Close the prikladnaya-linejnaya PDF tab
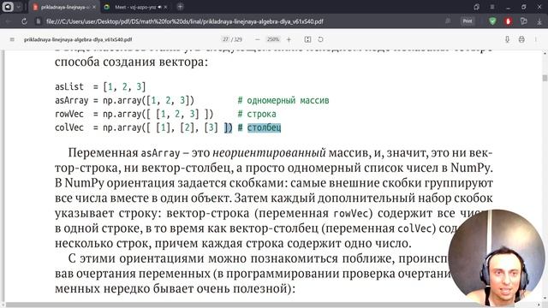The height and width of the screenshot is (308, 548). point(93,7)
